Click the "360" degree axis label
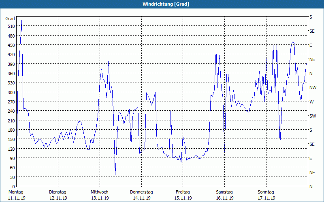The width and height of the screenshot is (324, 202). [x=11, y=74]
